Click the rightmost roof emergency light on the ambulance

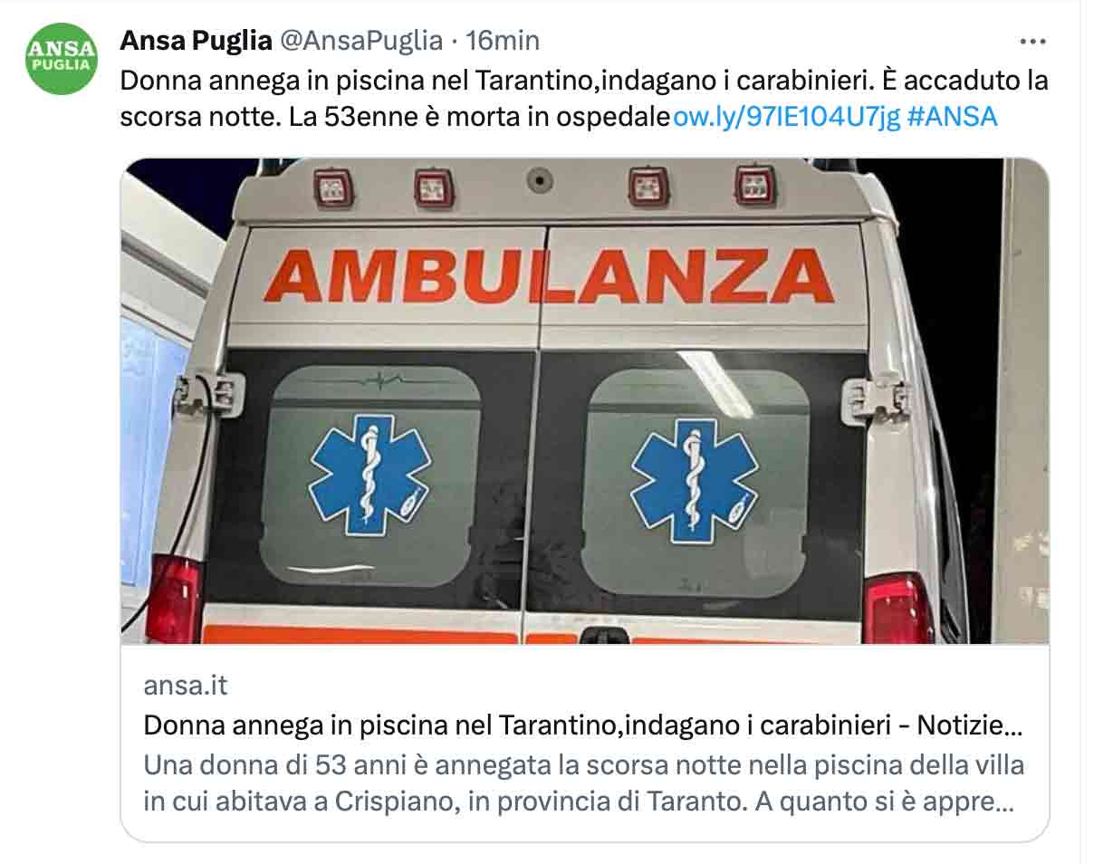[x=755, y=185]
